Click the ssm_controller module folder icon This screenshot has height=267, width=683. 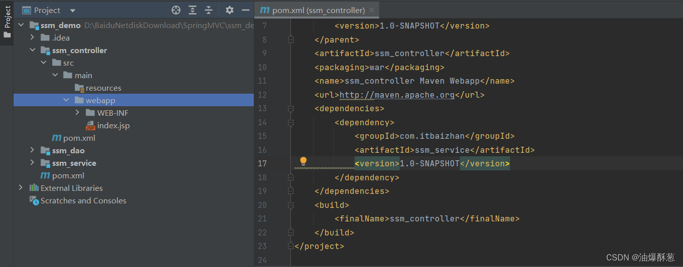click(x=45, y=50)
